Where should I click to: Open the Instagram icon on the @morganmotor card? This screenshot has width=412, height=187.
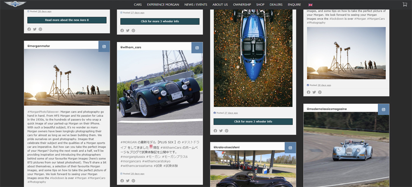[x=104, y=47]
